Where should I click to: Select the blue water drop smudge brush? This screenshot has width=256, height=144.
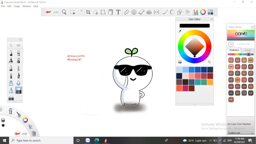point(18,83)
